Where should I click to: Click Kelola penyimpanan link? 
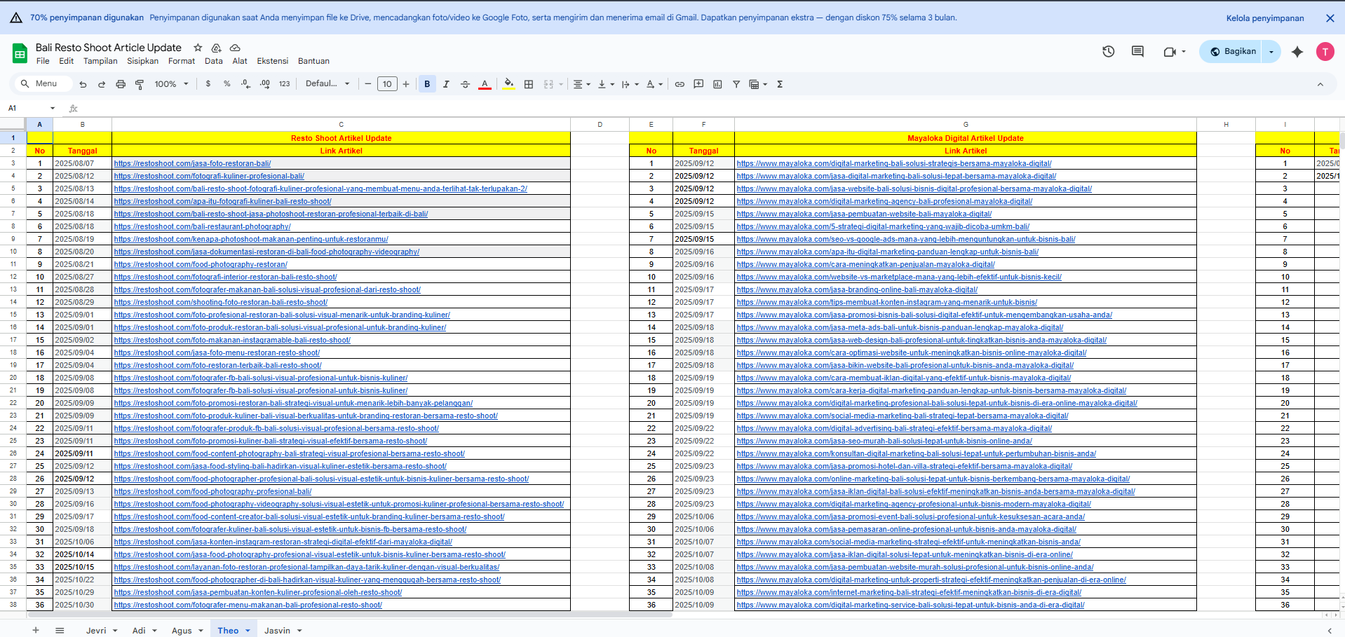1265,18
